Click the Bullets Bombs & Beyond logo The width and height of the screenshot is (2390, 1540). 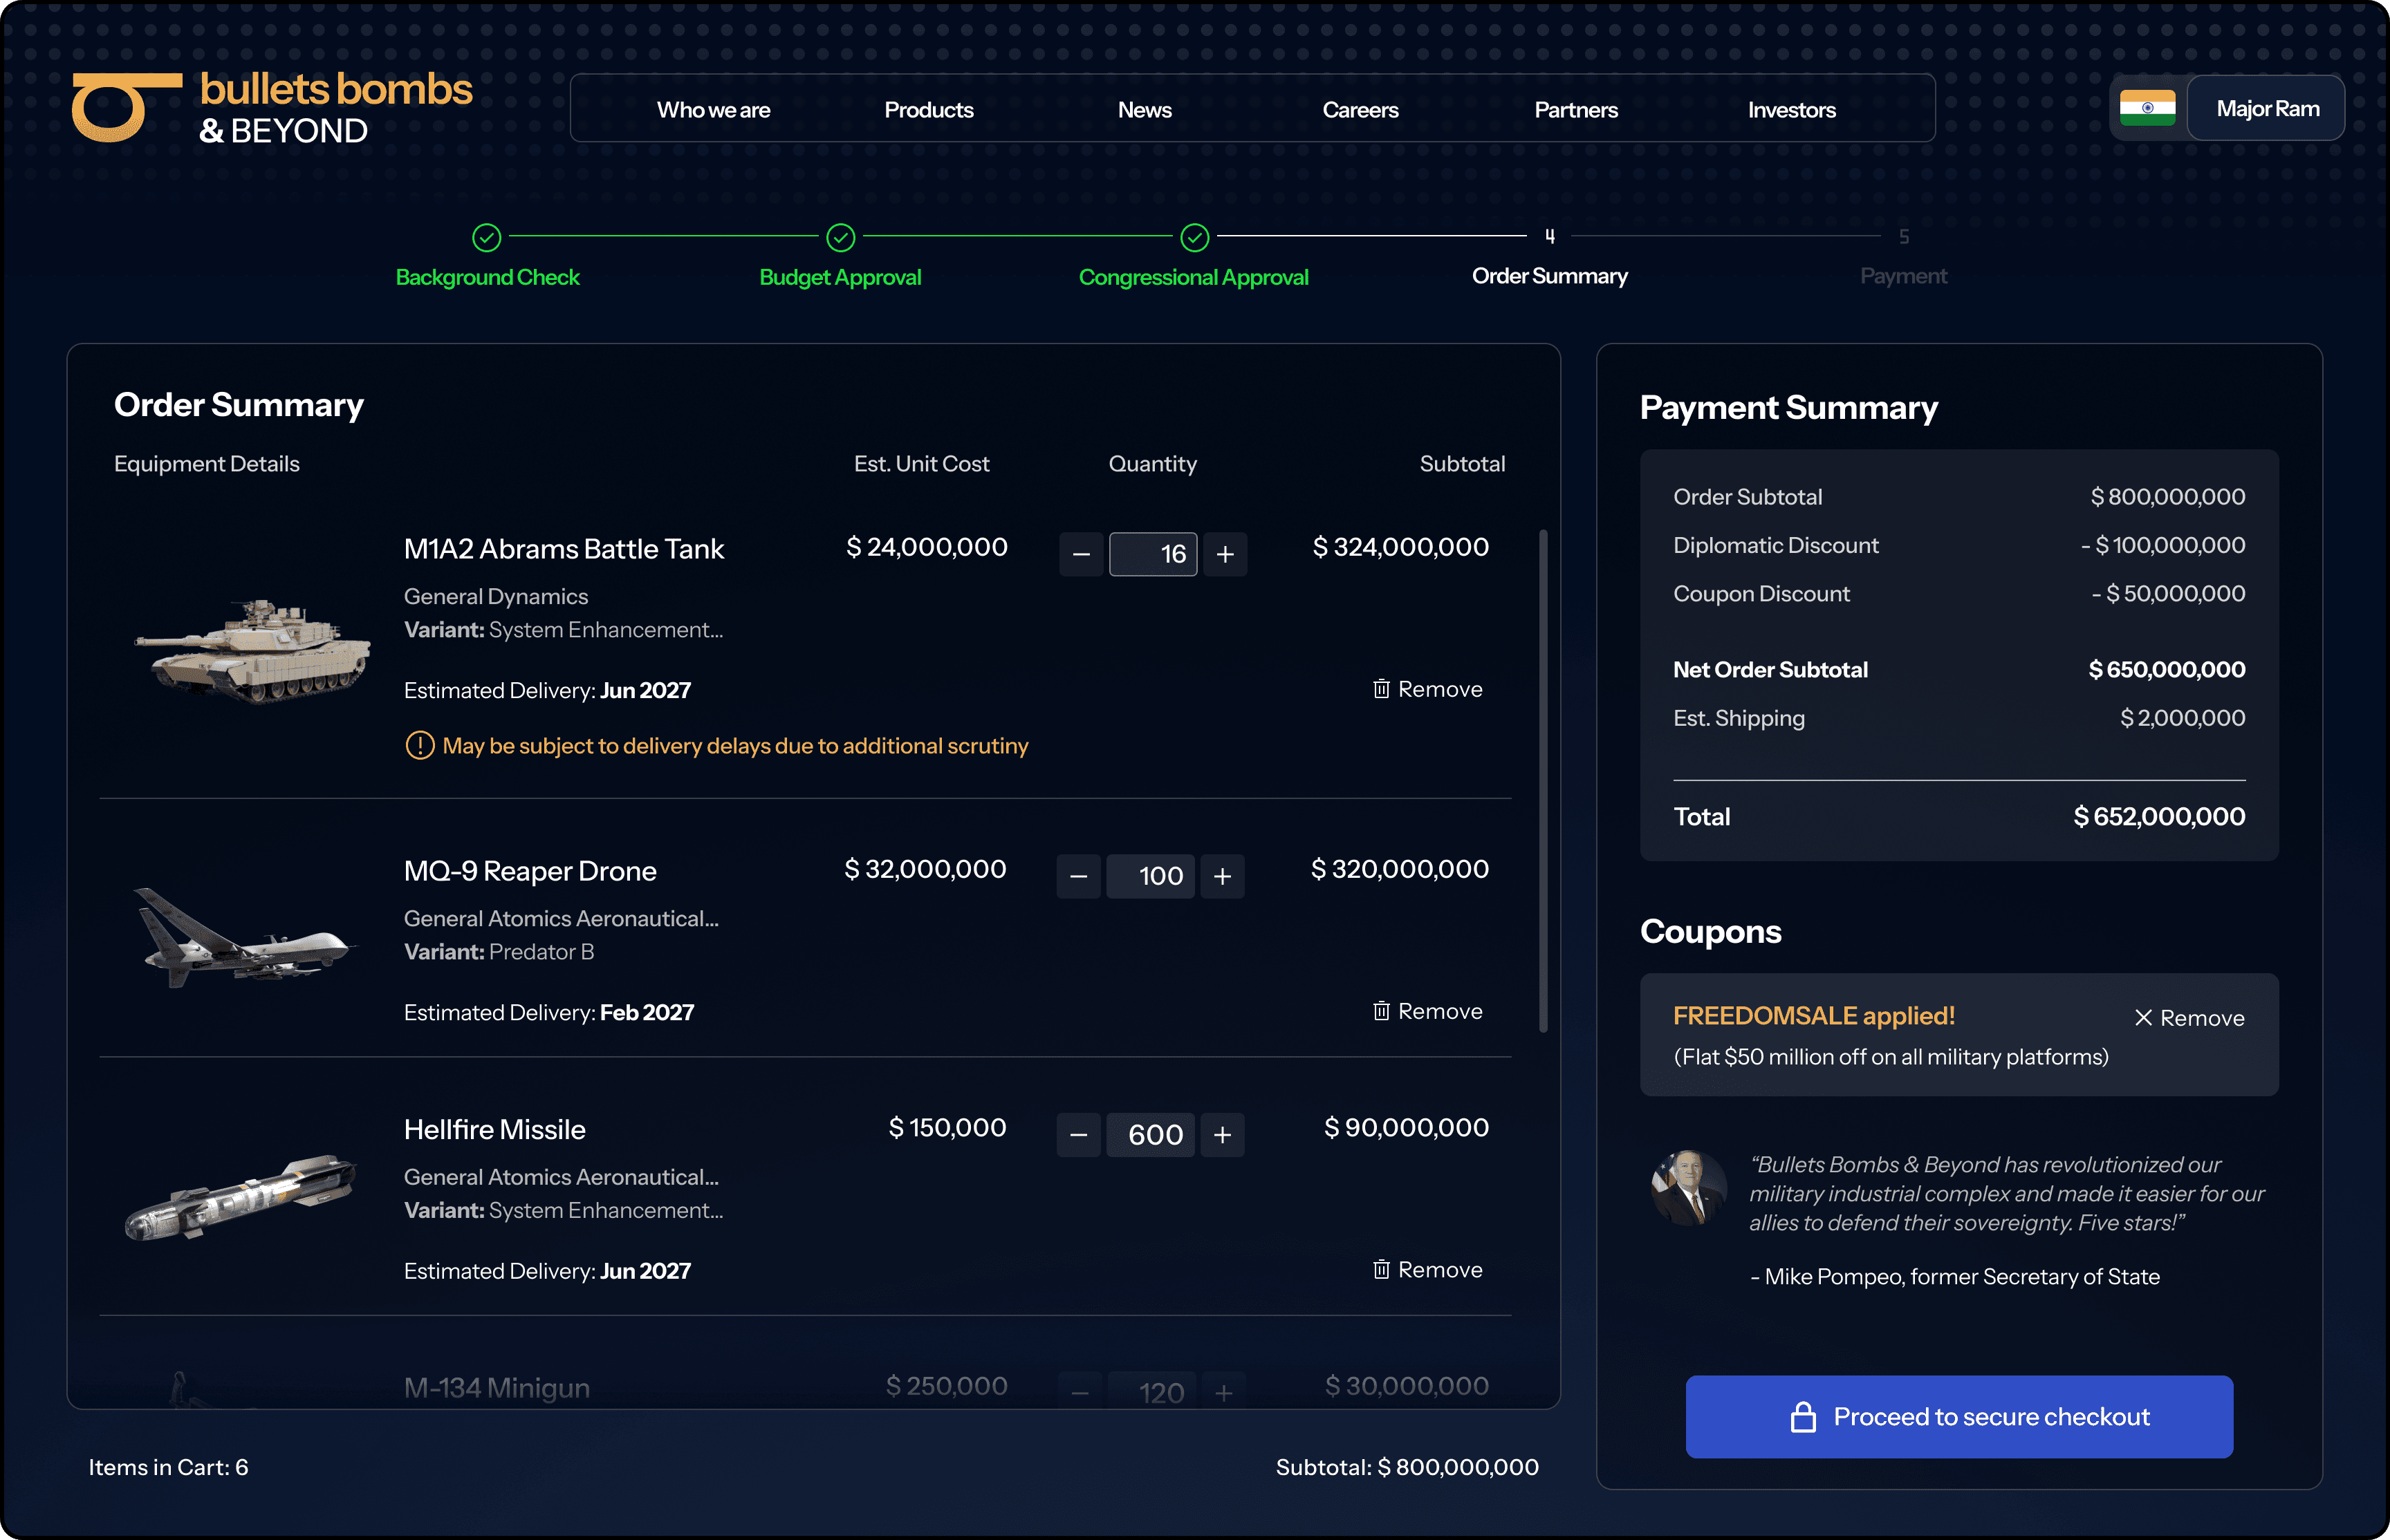(271, 107)
